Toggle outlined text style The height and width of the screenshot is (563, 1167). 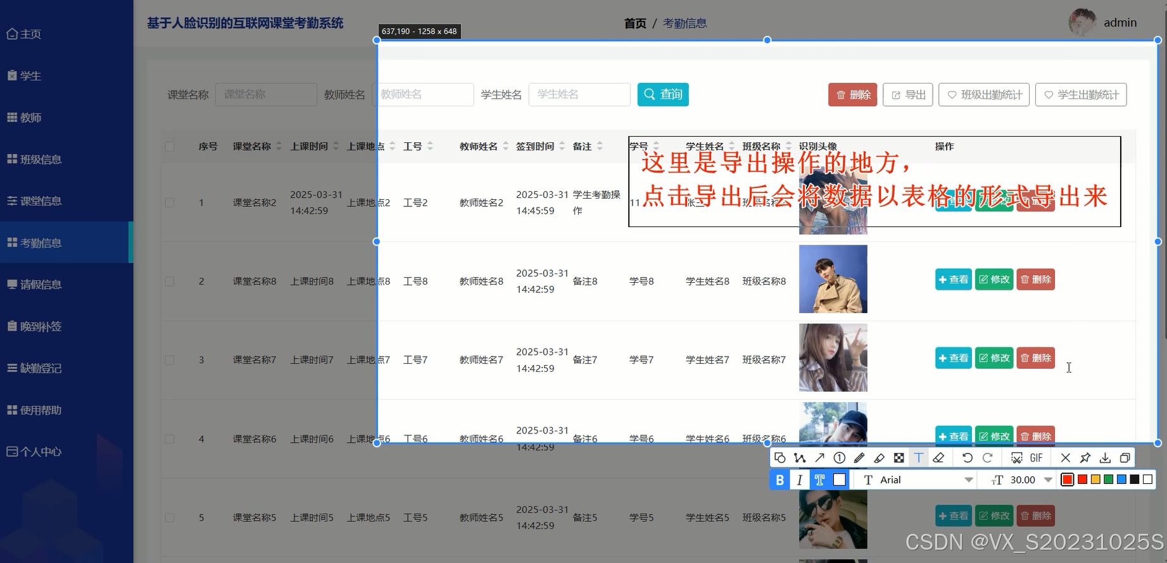(x=820, y=480)
